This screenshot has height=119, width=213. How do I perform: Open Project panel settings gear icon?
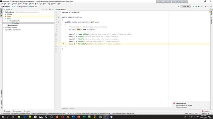[50, 10]
